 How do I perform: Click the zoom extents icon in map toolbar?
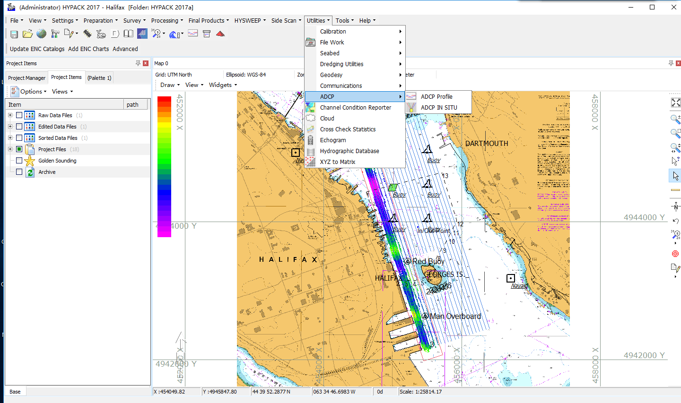click(676, 103)
